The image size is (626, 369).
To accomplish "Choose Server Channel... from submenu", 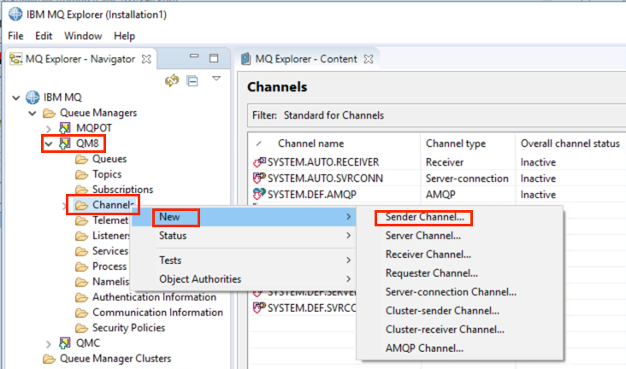I will point(423,236).
